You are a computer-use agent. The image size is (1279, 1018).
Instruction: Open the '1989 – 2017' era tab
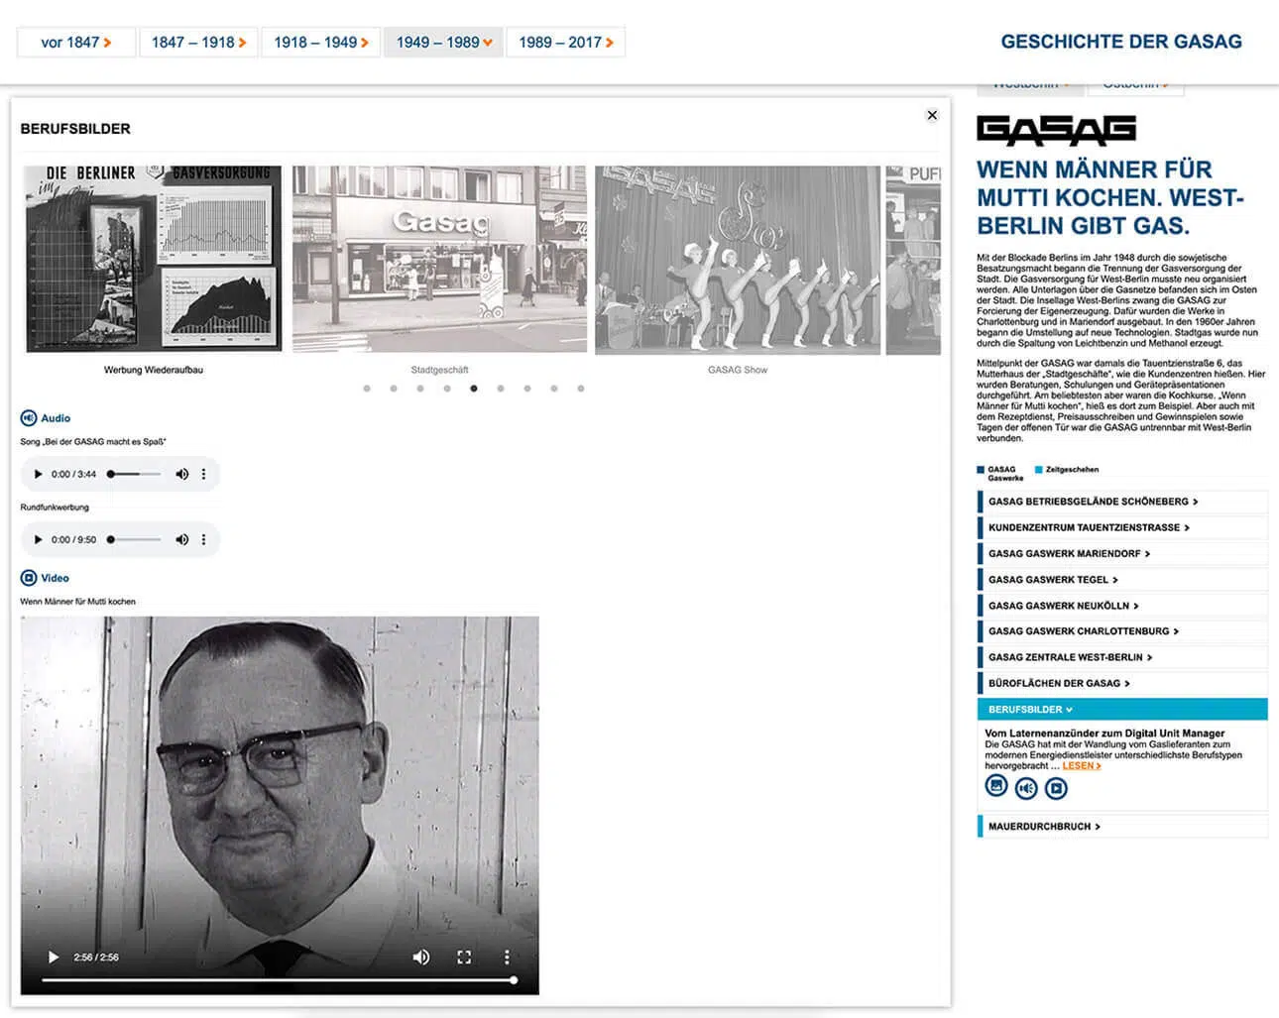click(566, 43)
